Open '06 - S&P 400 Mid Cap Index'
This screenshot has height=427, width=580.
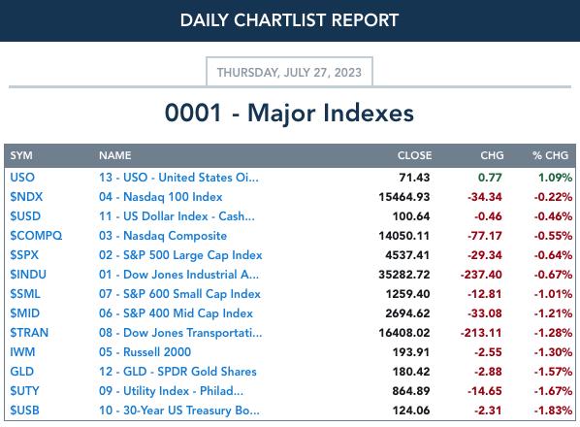pyautogui.click(x=176, y=313)
